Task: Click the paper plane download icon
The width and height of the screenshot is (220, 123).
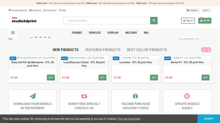Action: point(33,96)
